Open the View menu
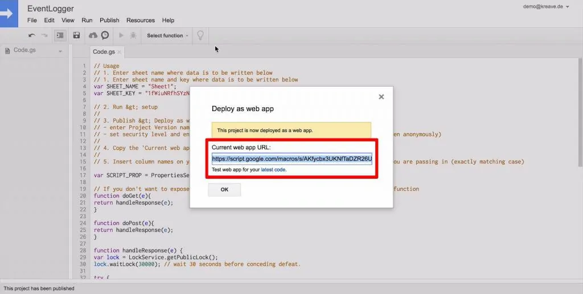The height and width of the screenshot is (294, 583). pos(68,20)
